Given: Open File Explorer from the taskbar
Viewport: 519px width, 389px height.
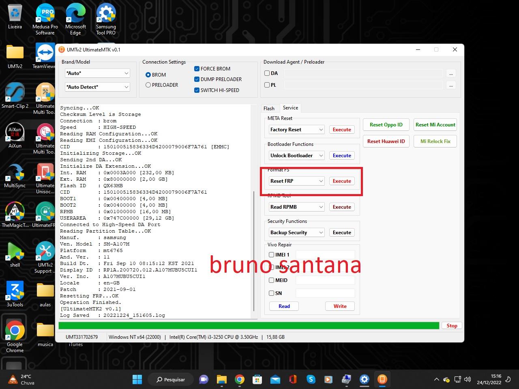Looking at the screenshot, I should coord(221,379).
